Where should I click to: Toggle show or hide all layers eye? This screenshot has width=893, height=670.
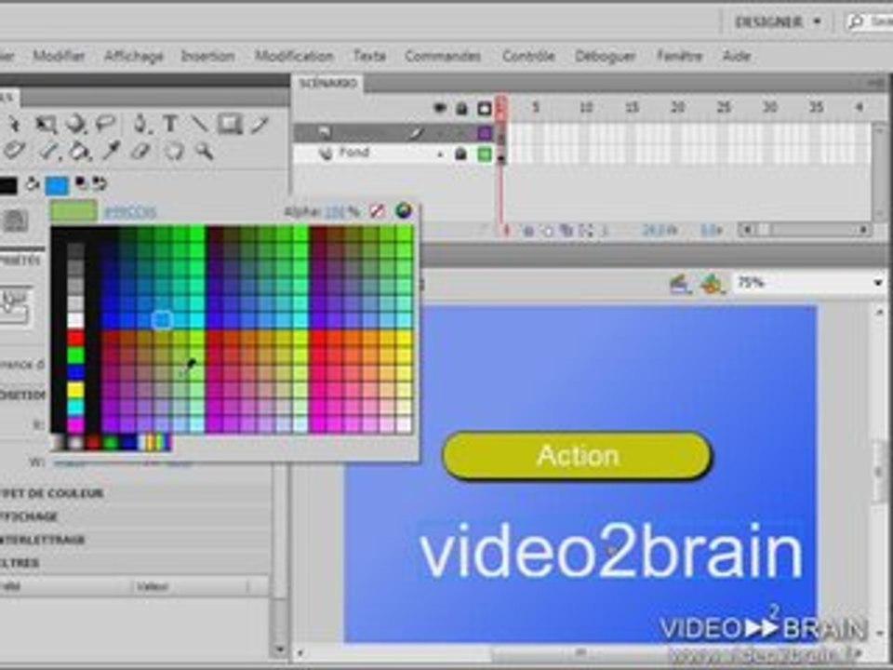click(x=440, y=108)
